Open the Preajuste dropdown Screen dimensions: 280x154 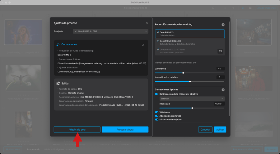(x=110, y=31)
